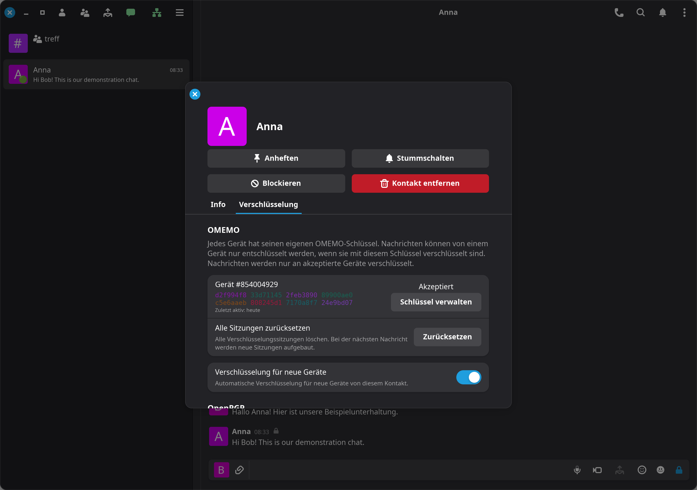Click Schlüssel verwalten for device
The image size is (697, 490).
click(436, 302)
